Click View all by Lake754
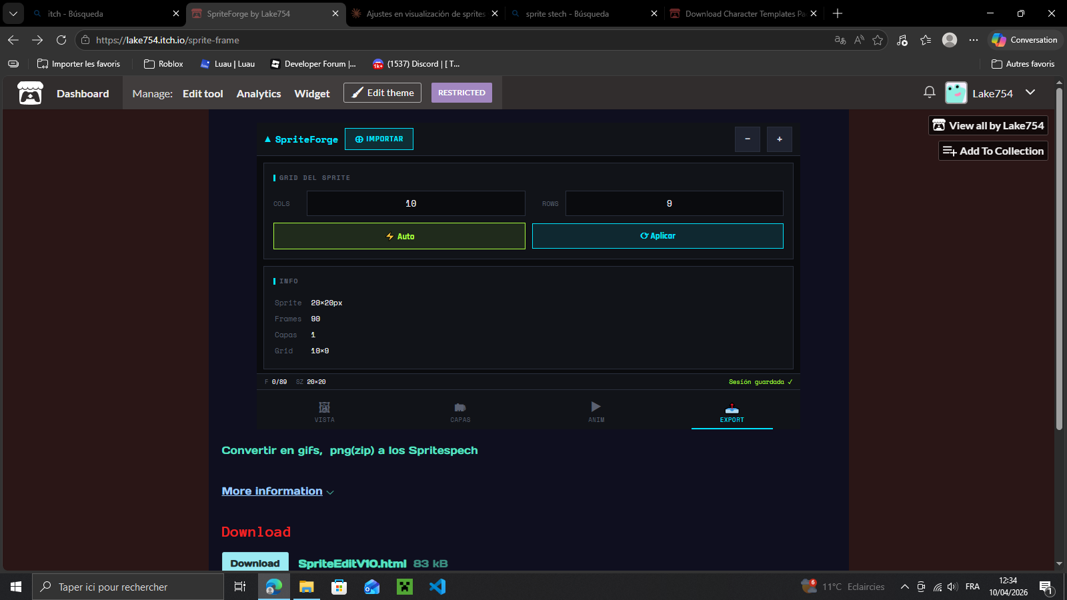The height and width of the screenshot is (600, 1067). pyautogui.click(x=988, y=125)
